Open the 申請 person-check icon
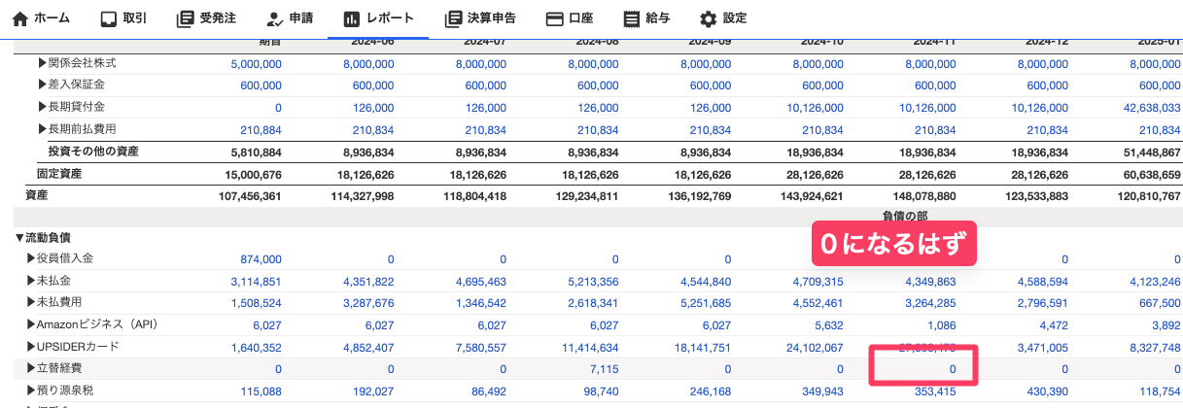 click(x=274, y=18)
